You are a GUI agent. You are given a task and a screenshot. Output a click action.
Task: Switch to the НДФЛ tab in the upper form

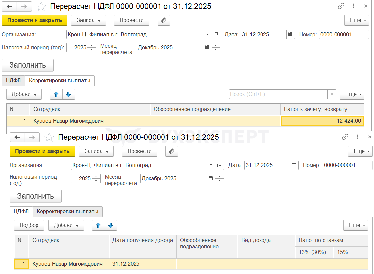[13, 81]
